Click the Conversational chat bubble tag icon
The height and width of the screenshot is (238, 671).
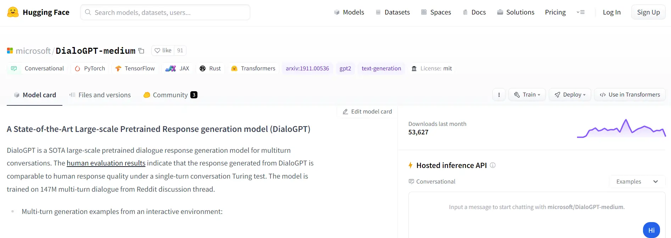pyautogui.click(x=14, y=69)
